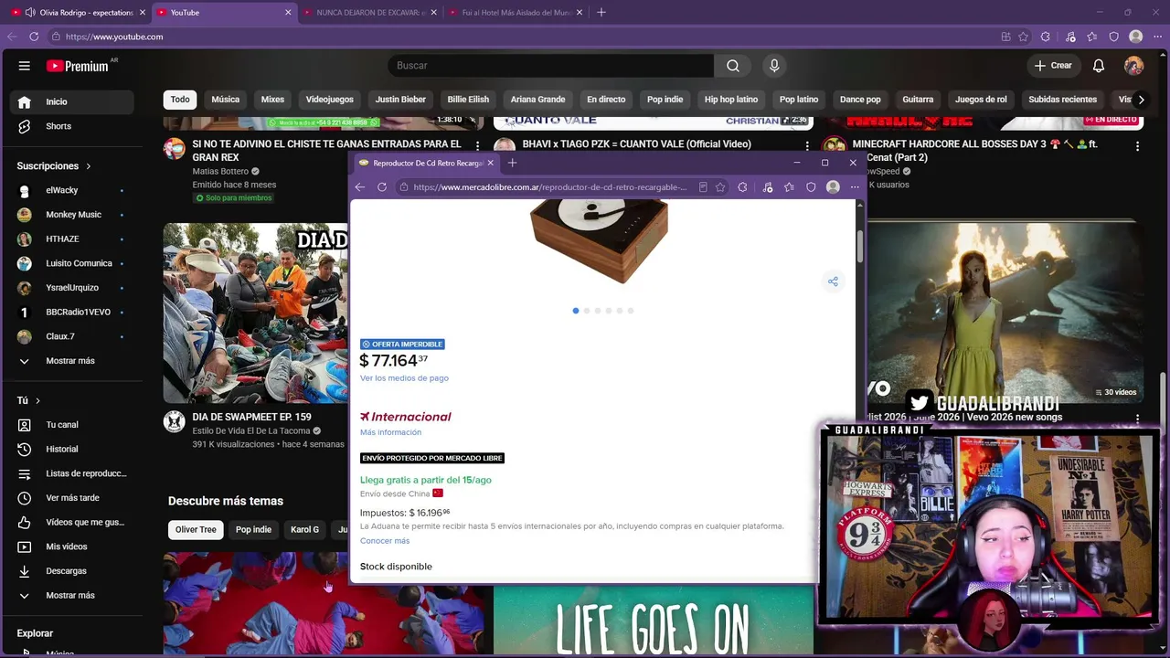The height and width of the screenshot is (658, 1170).
Task: Select the Videojuegos filter chip
Action: pyautogui.click(x=329, y=100)
